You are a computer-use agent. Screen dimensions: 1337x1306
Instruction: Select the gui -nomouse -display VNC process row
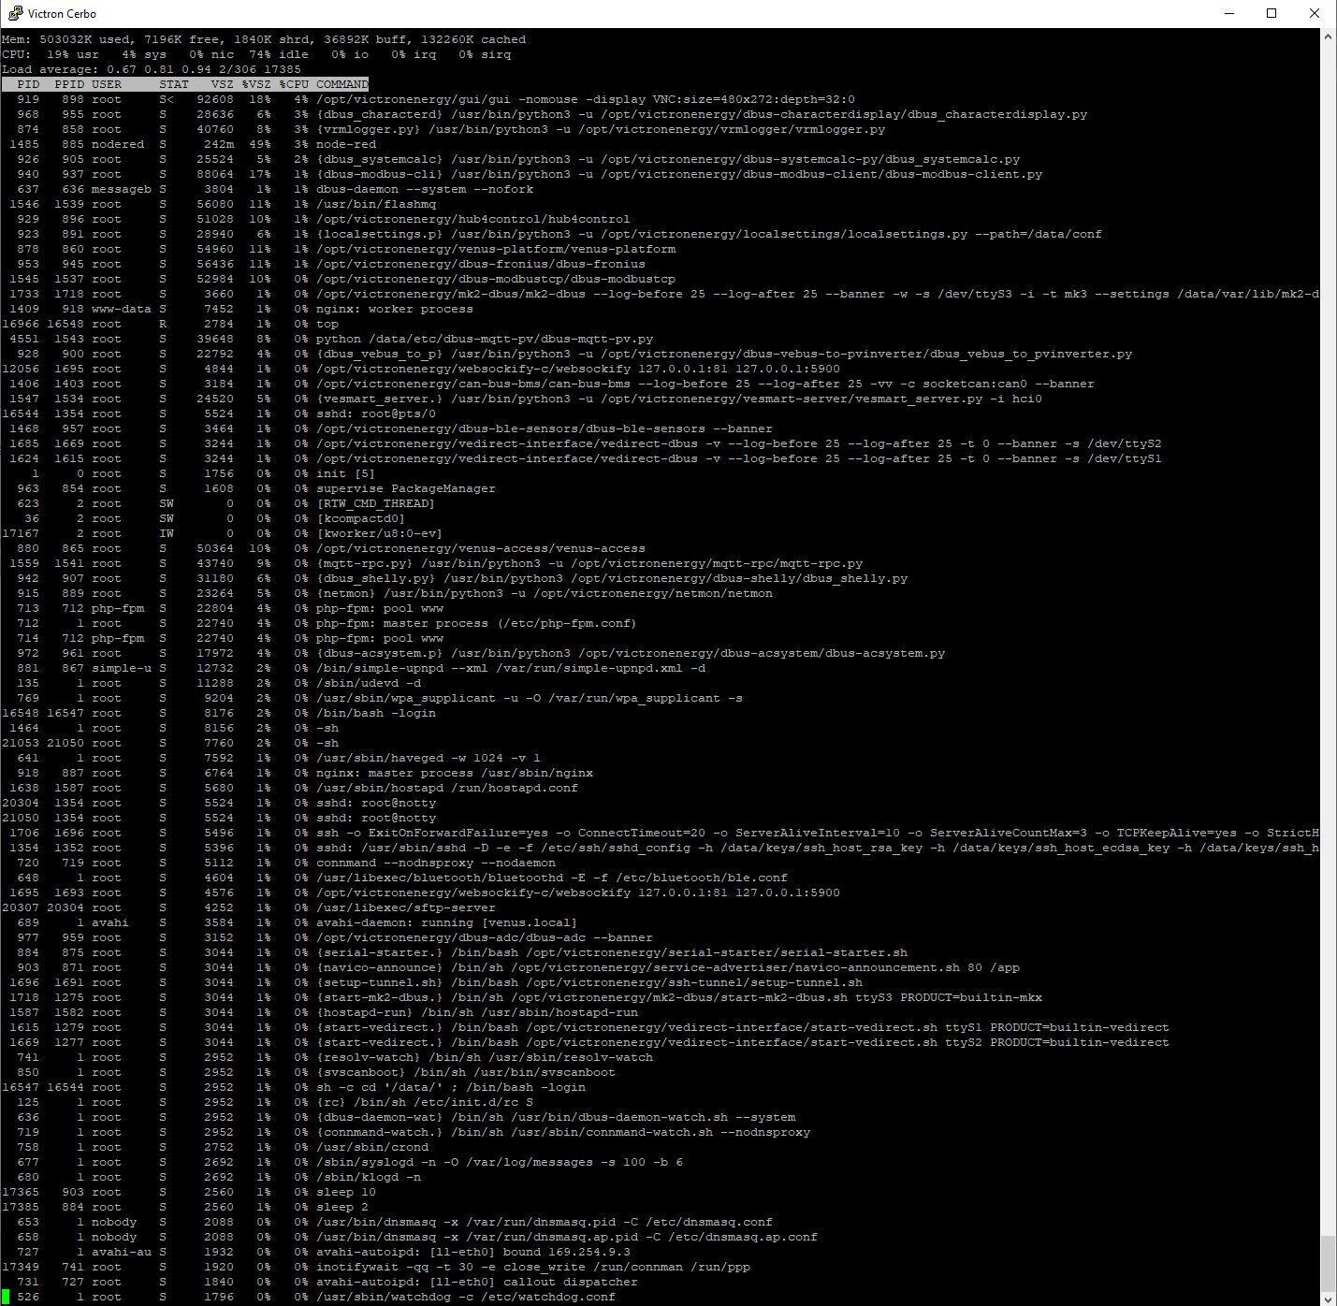click(429, 99)
